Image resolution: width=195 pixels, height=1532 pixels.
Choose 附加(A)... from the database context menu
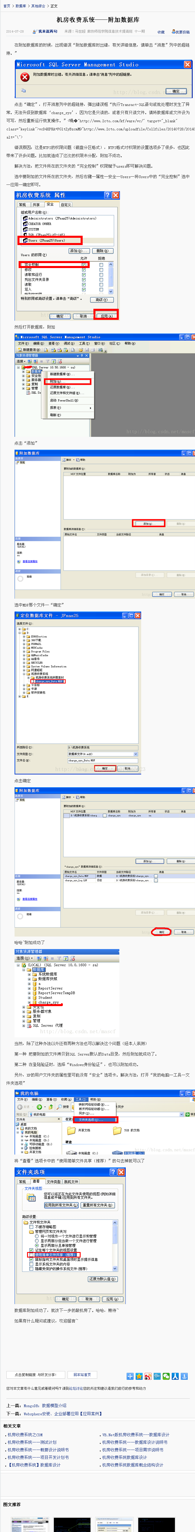coord(69,381)
